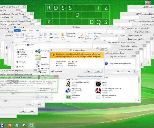The image size is (154, 128).
Task: Open the recent locations arrow beside forward button
Action: pyautogui.click(x=23, y=45)
